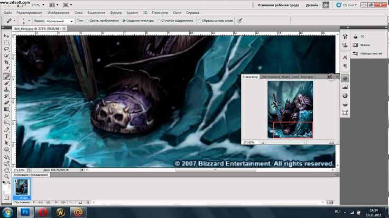Enable Образец со всех слоев checkbox
The image size is (389, 218).
point(199,21)
